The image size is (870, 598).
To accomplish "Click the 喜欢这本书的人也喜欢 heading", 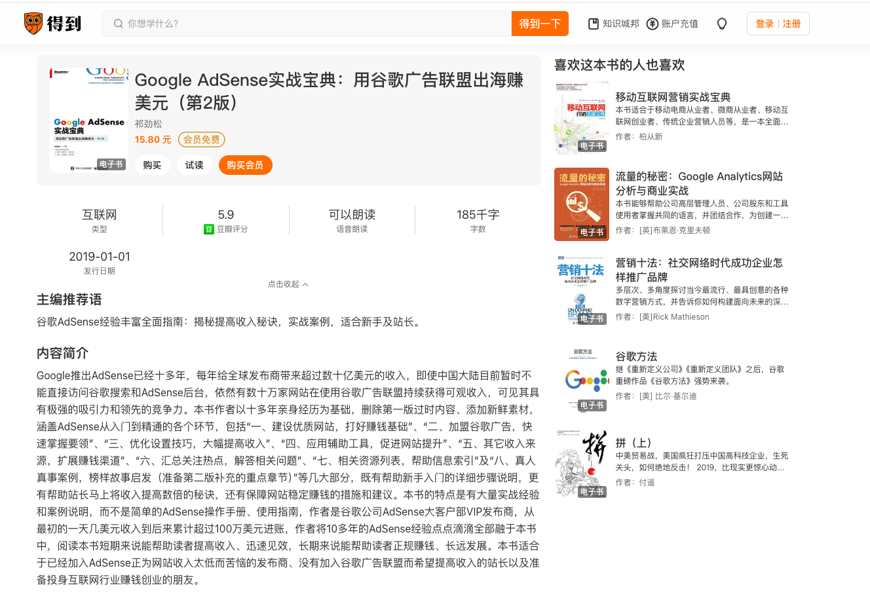I will pyautogui.click(x=619, y=65).
